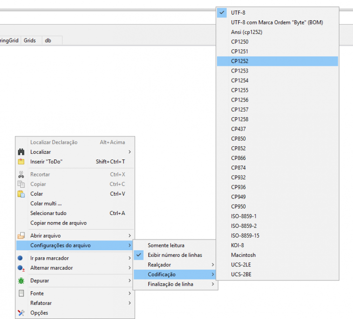Viewport: 353px width, 319px height.
Task: Choose CP932 encoding
Action: coord(277,177)
